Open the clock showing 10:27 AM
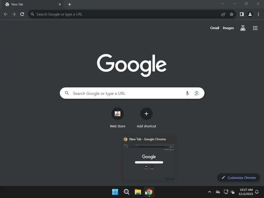 tap(246, 192)
